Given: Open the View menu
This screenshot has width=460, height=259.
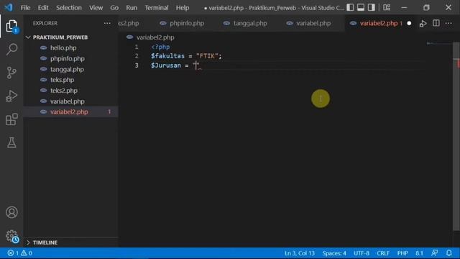Looking at the screenshot, I should click(96, 8).
